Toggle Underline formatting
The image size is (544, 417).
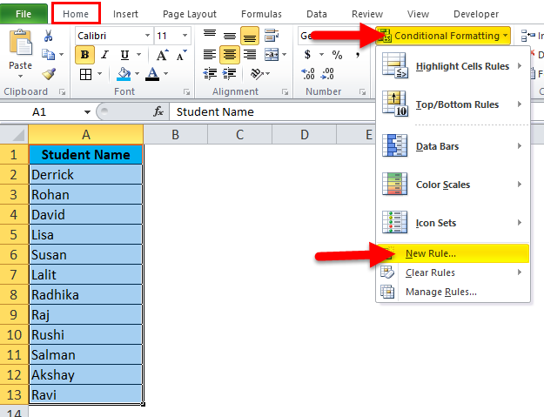tap(124, 55)
